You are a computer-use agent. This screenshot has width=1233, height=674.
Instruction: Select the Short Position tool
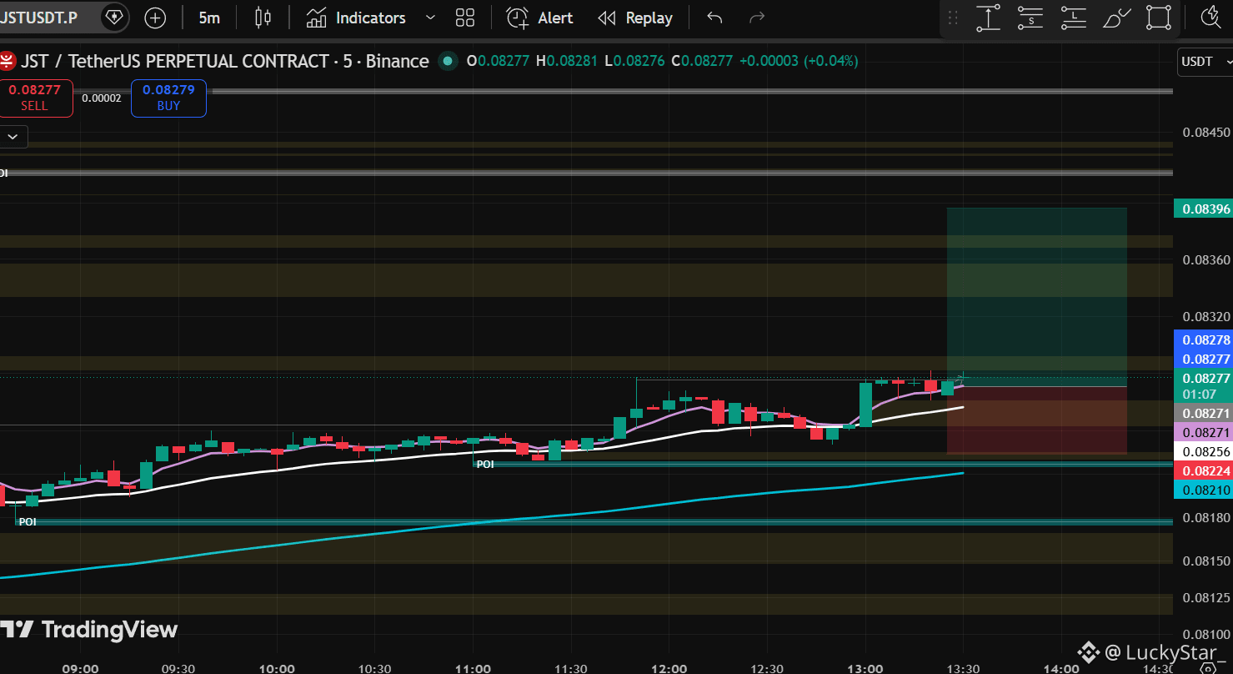(1031, 18)
